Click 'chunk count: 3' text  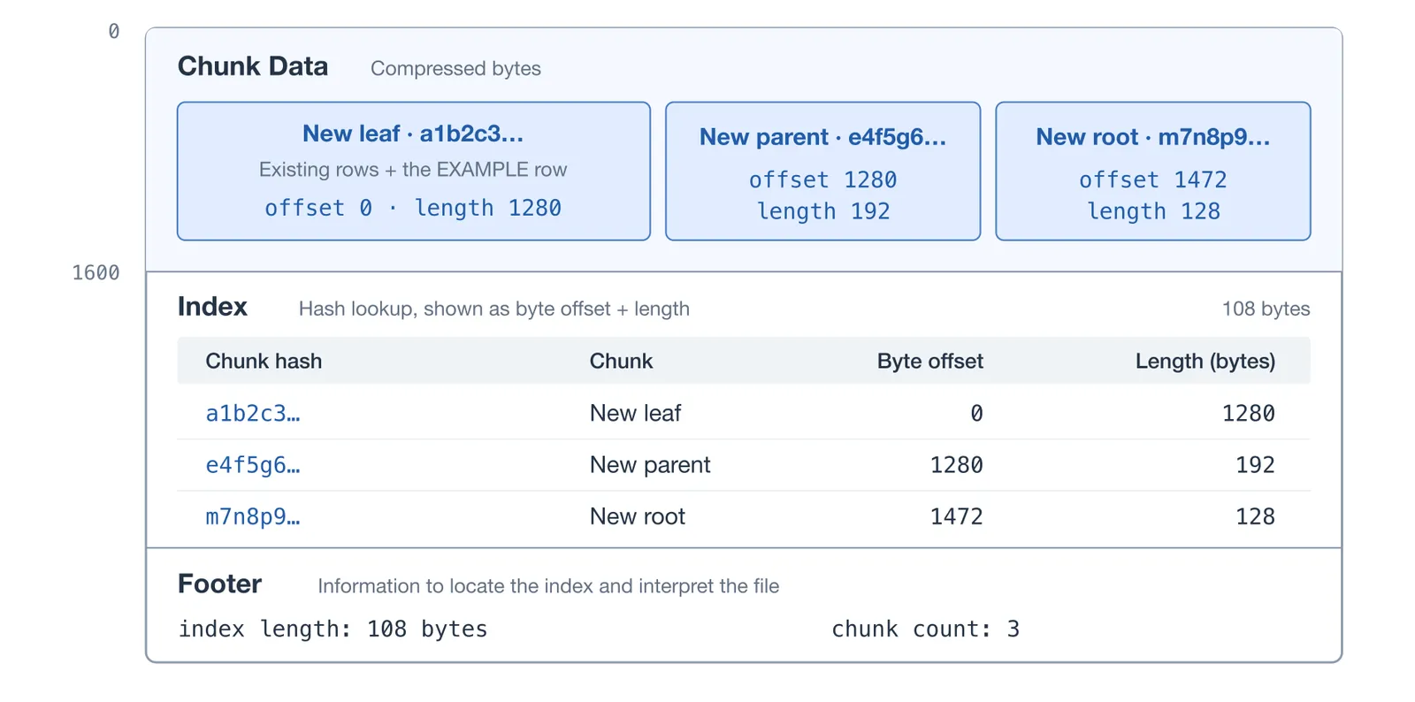pyautogui.click(x=925, y=629)
